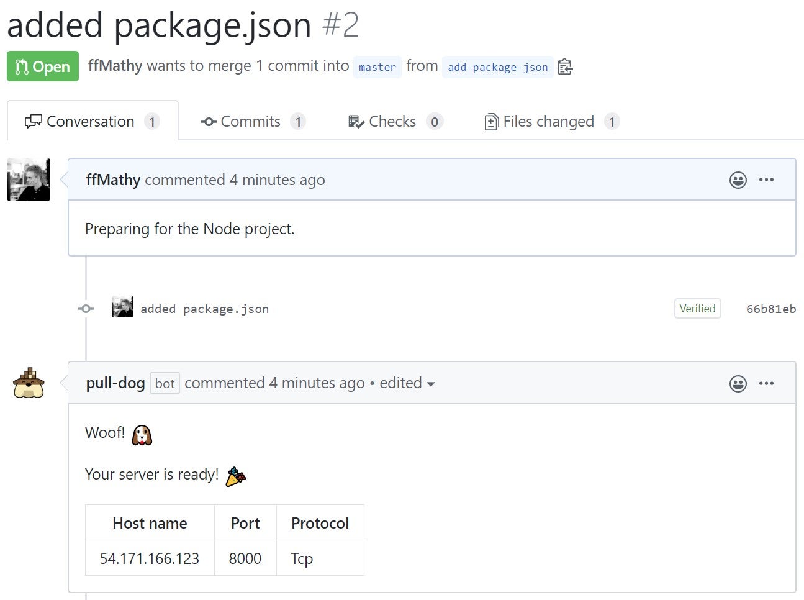
Task: Open the Checks tab
Action: pyautogui.click(x=394, y=122)
